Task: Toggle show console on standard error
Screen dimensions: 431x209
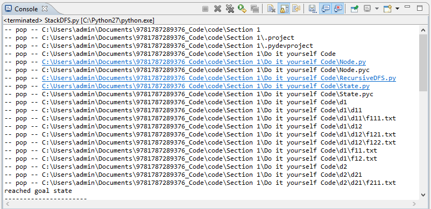Action: pyautogui.click(x=337, y=9)
